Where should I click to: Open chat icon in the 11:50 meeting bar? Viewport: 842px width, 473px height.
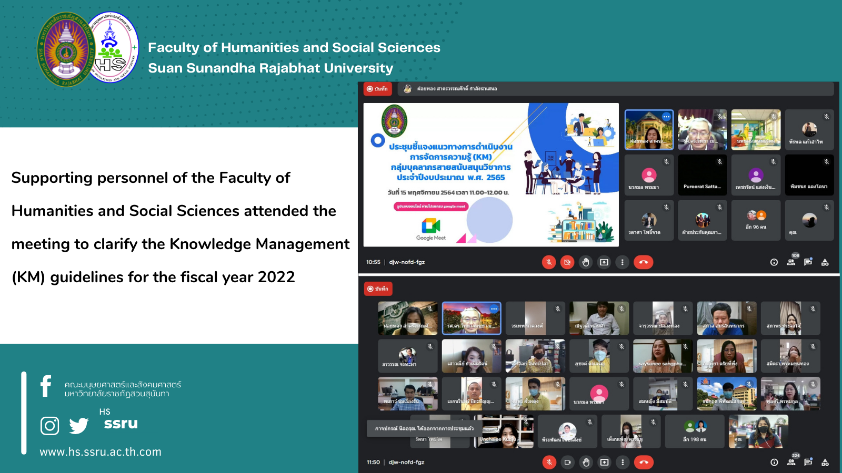click(808, 462)
